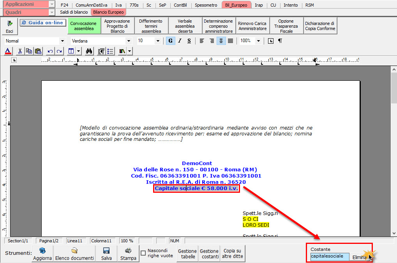This screenshot has width=397, height=263.
Task: Undo the last edit
Action: click(x=50, y=51)
